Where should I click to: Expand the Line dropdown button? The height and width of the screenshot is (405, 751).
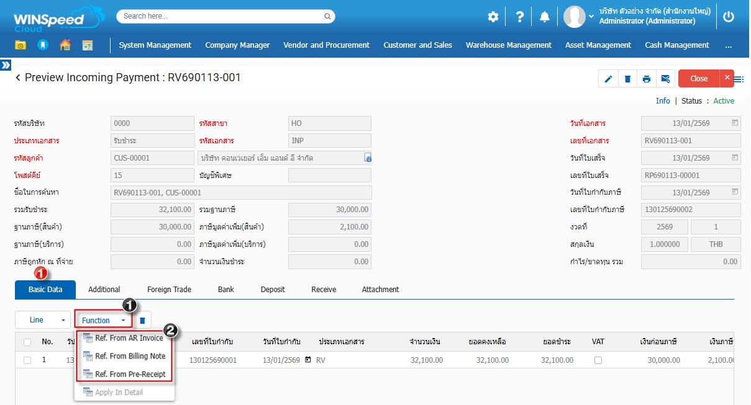click(42, 320)
